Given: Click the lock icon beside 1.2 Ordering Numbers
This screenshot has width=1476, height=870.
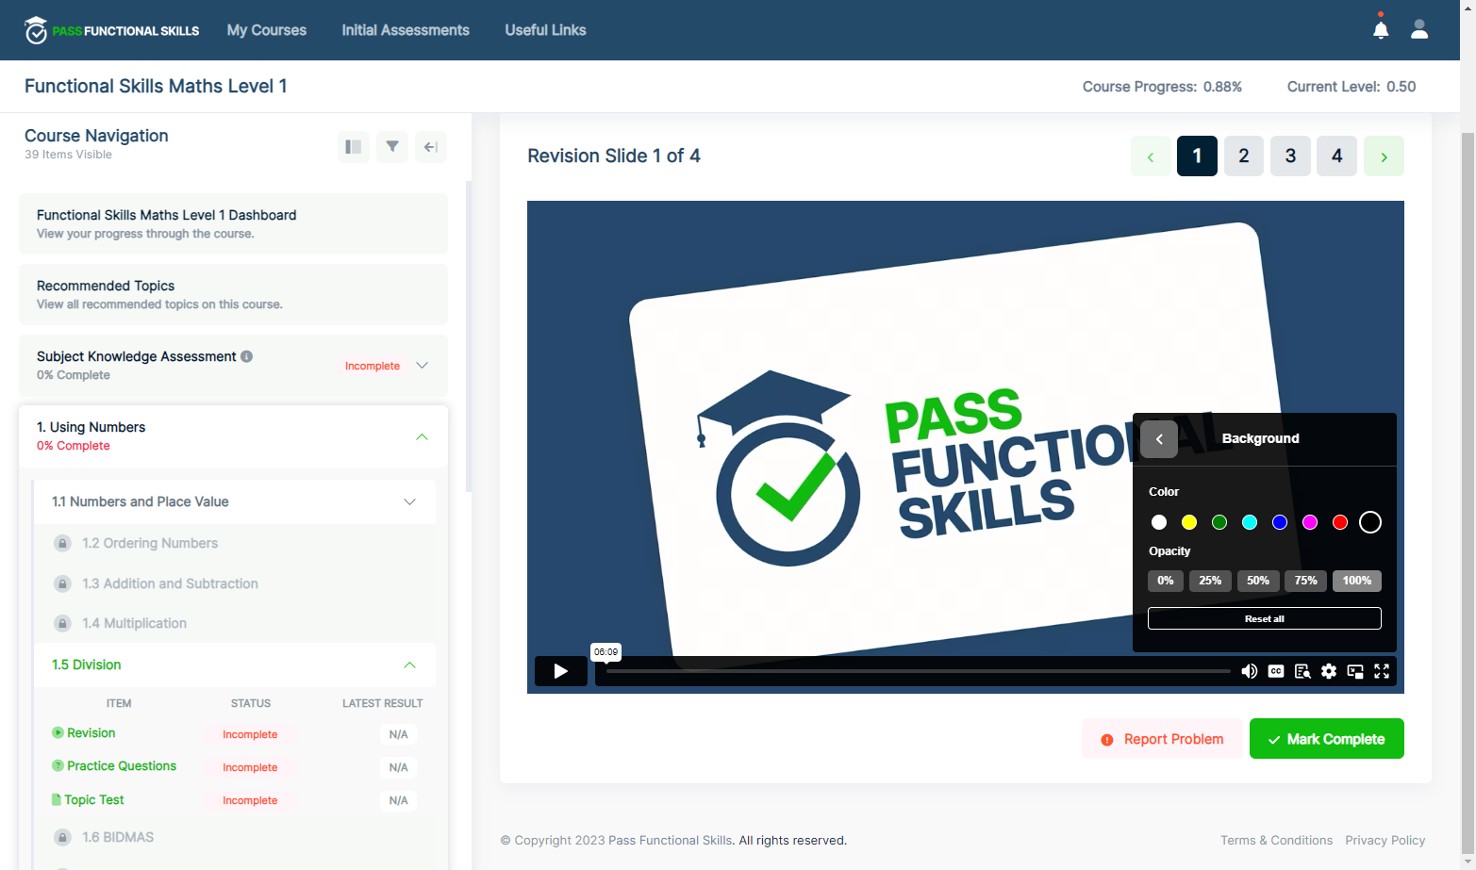Looking at the screenshot, I should coord(62,543).
